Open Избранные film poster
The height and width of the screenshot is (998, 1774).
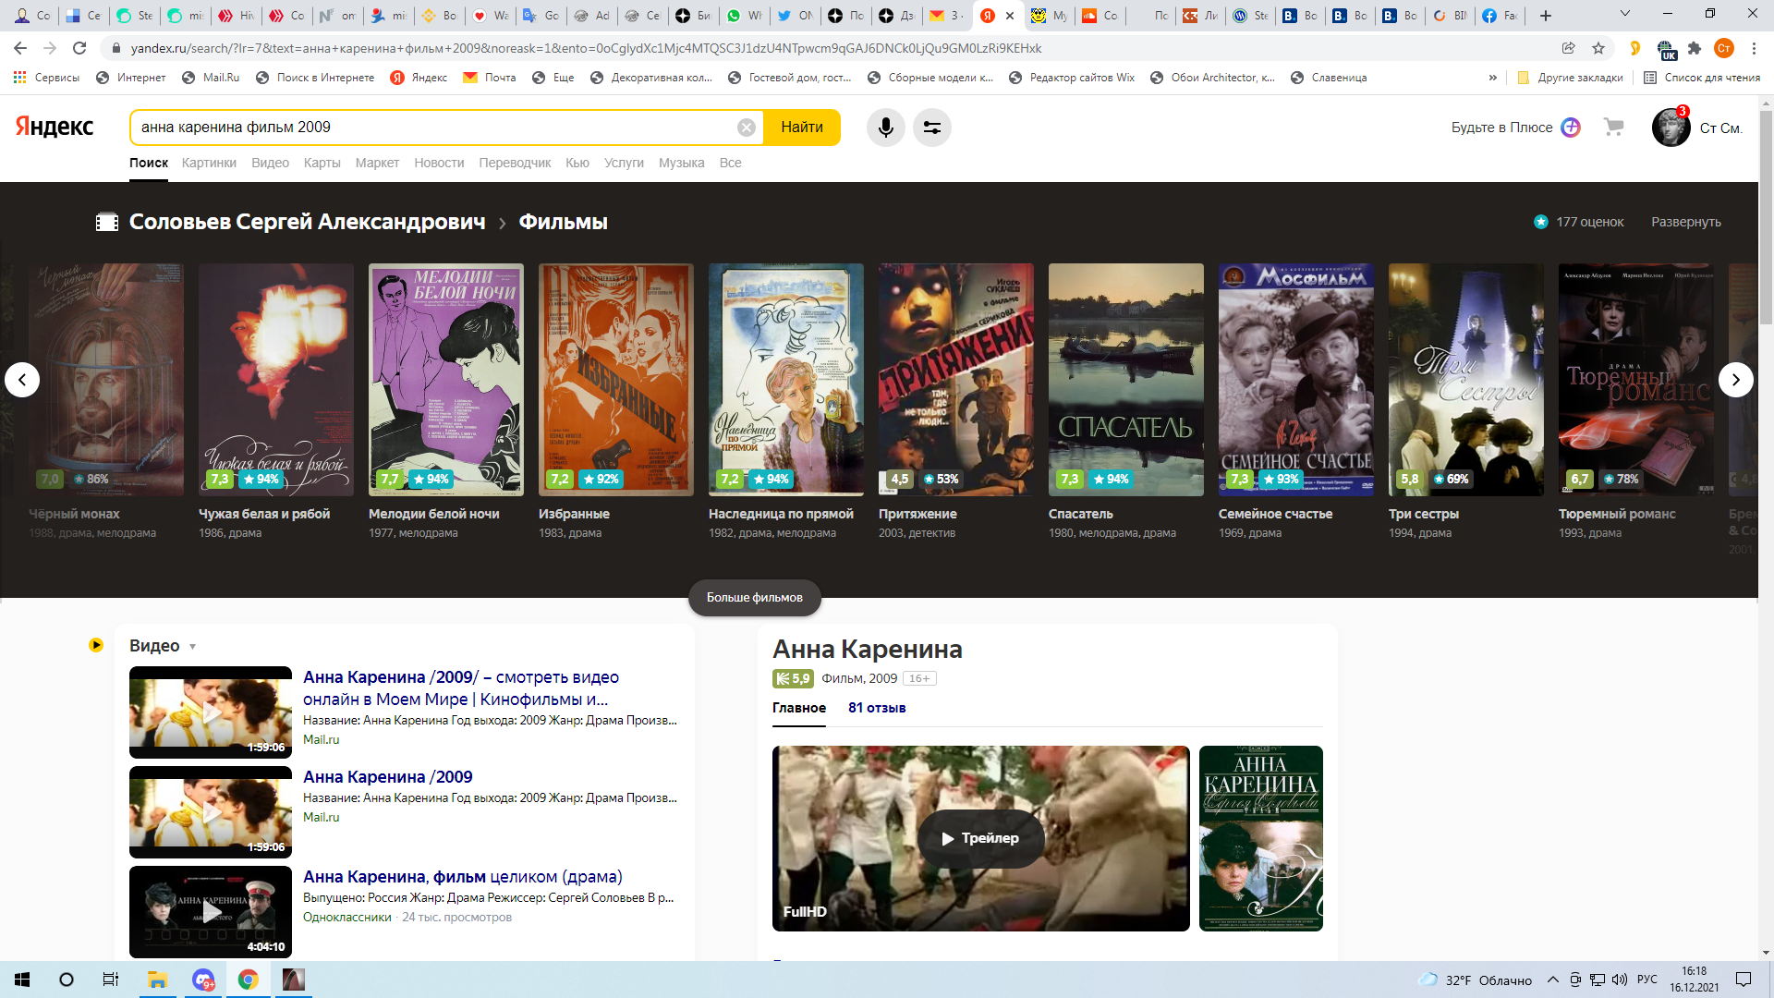tap(616, 380)
